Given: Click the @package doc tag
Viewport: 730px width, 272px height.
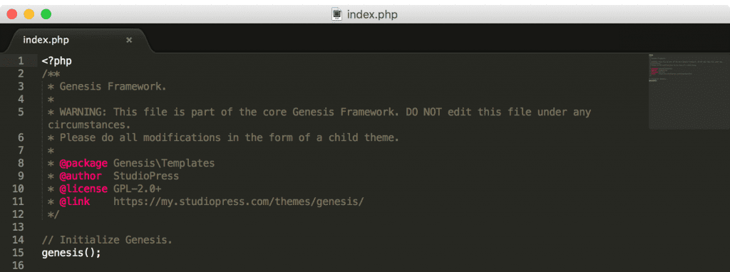Looking at the screenshot, I should (84, 163).
